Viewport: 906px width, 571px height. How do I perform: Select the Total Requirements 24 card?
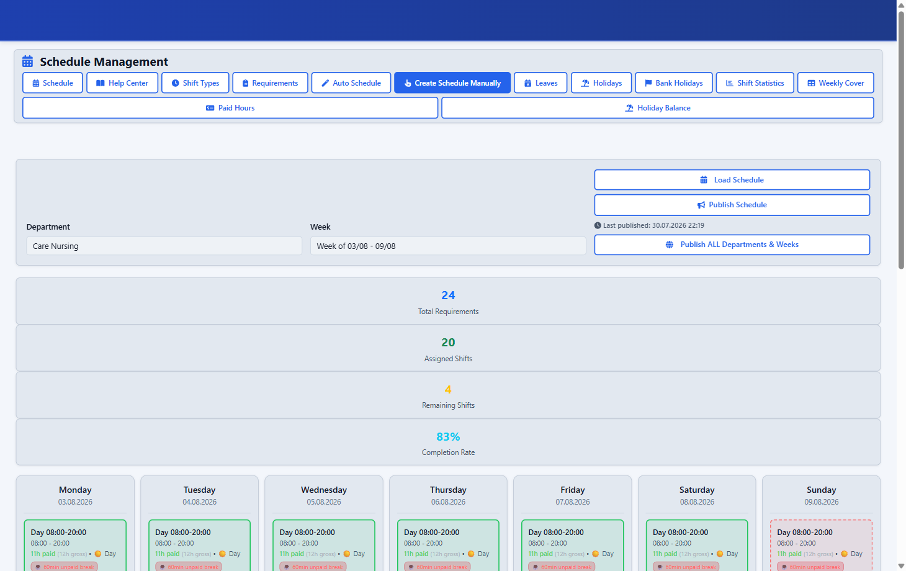point(448,301)
